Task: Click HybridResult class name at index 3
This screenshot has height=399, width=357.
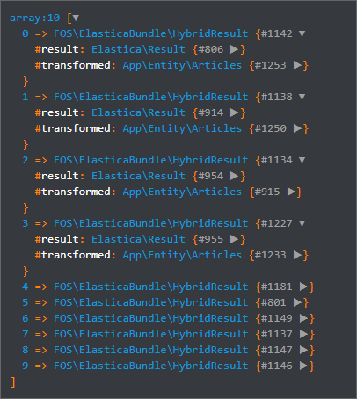Action: [151, 223]
